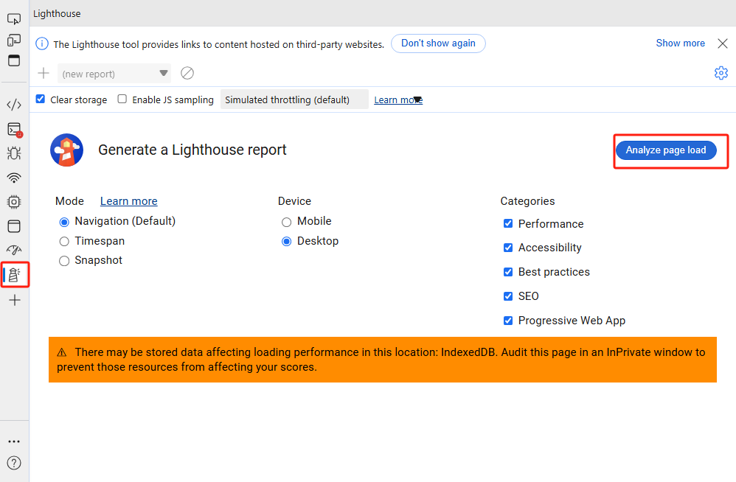The width and height of the screenshot is (736, 482).
Task: Enable JS sampling checkbox
Action: (x=122, y=99)
